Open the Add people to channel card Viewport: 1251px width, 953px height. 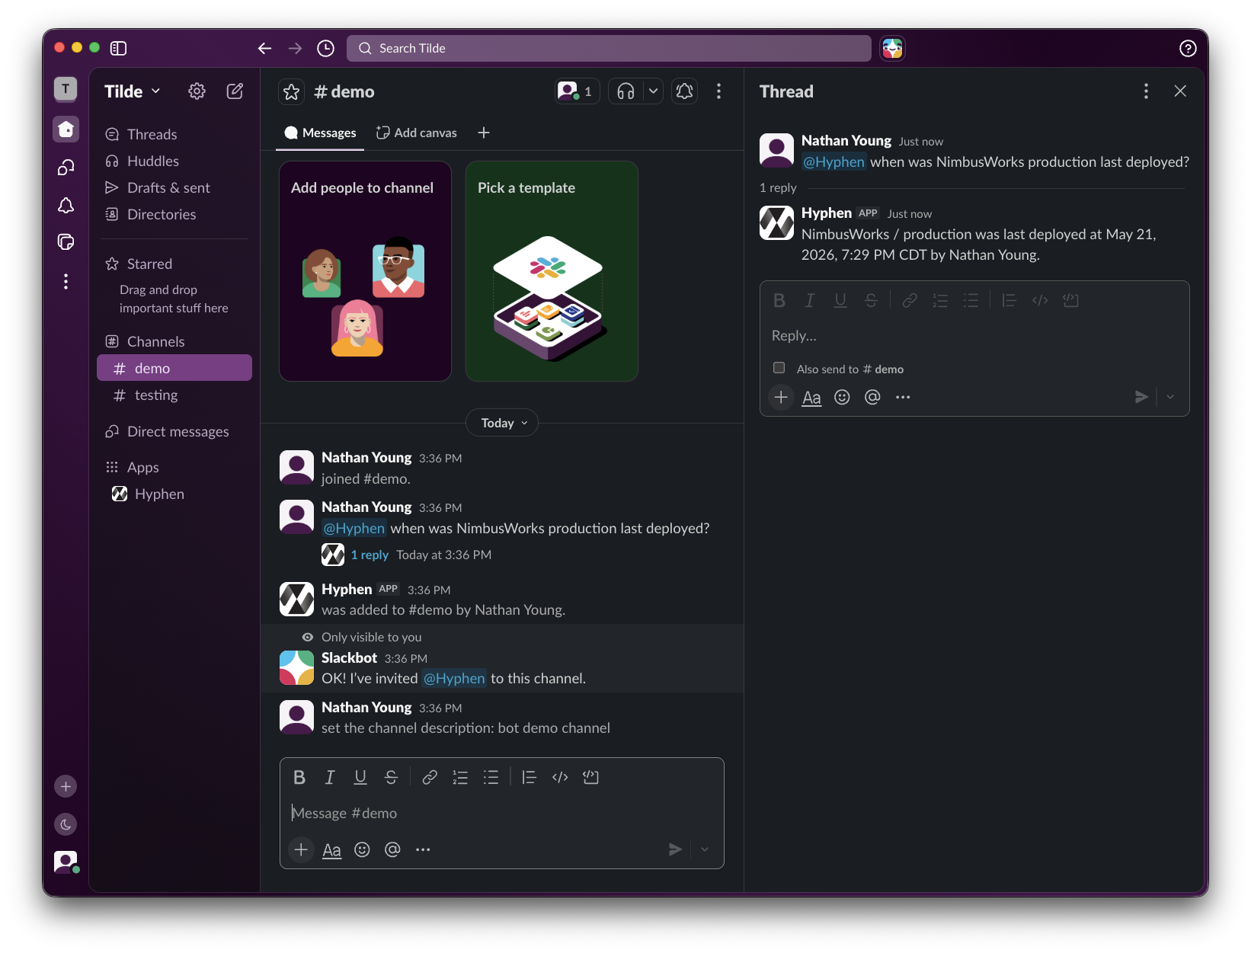(x=365, y=270)
